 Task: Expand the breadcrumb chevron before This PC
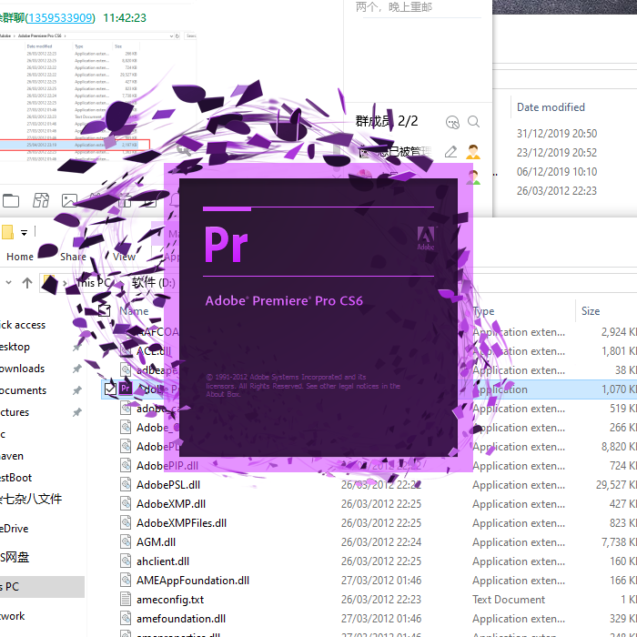click(x=65, y=283)
